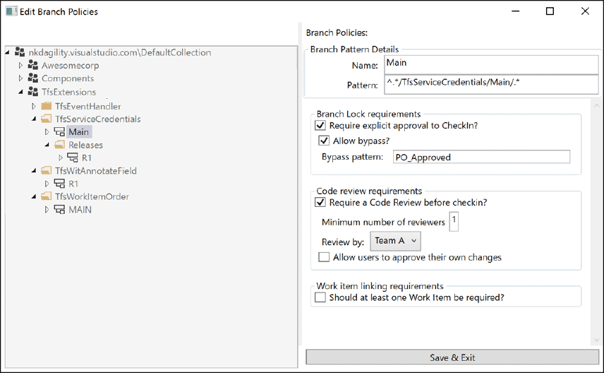Uncheck Require a Code Review before checkin
Image resolution: width=604 pixels, height=373 pixels.
tap(320, 202)
